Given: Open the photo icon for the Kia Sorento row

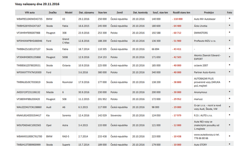Looking at the screenshot, I should tap(229, 115).
